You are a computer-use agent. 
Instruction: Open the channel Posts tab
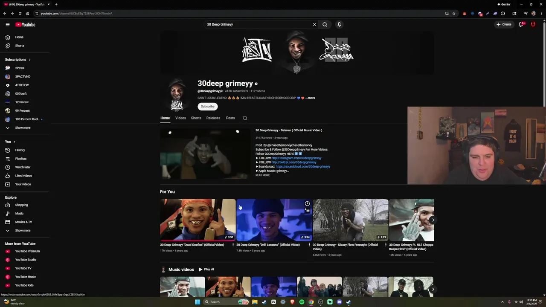coord(230,118)
